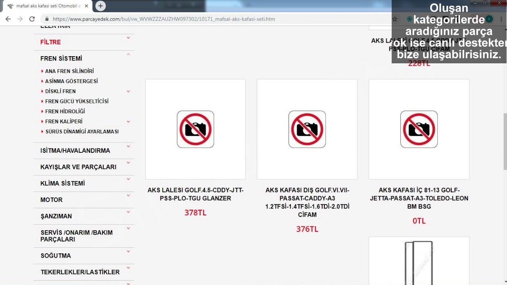507x285 pixels.
Task: Close the mafsal aks kafasi seti tab
Action: coord(86,6)
